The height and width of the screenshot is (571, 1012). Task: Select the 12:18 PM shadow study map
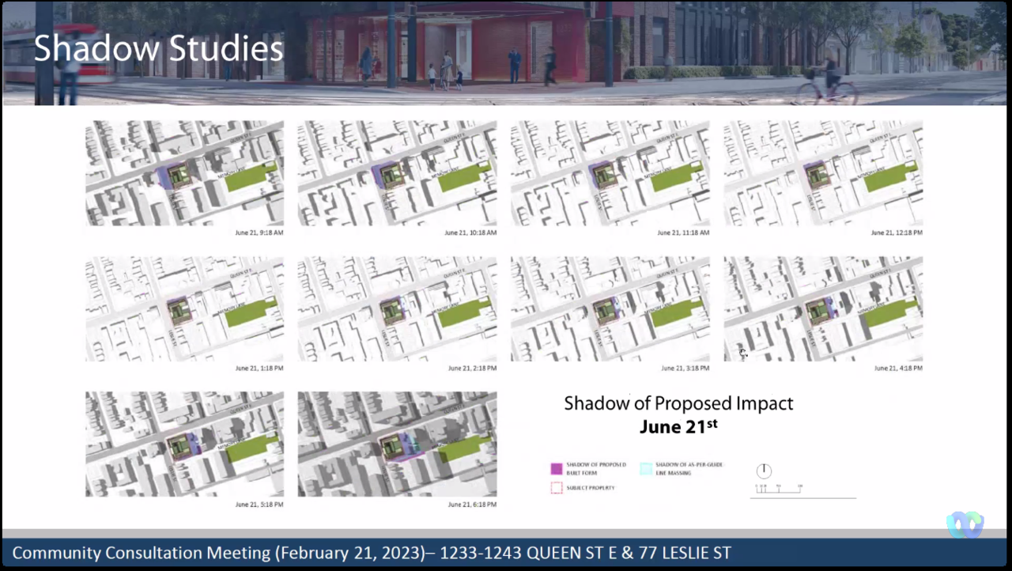coord(823,173)
